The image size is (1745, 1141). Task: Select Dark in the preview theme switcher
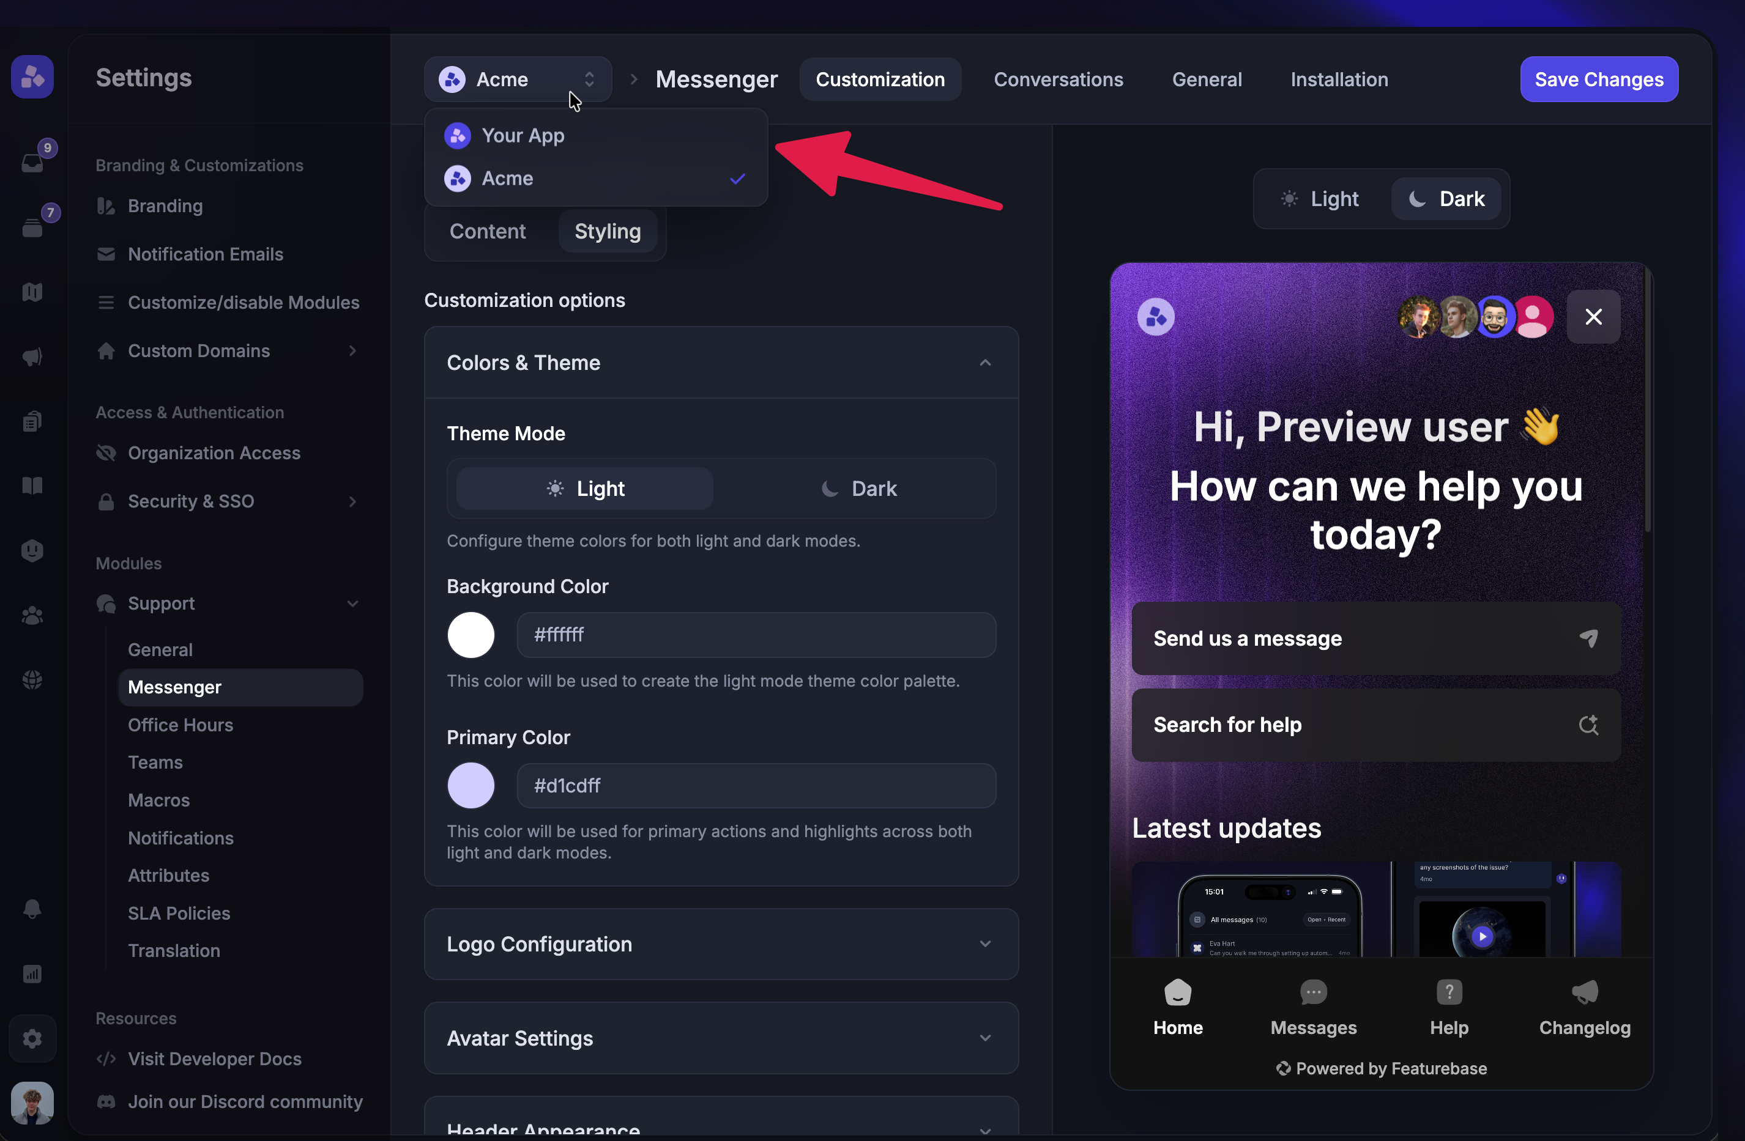(1445, 199)
